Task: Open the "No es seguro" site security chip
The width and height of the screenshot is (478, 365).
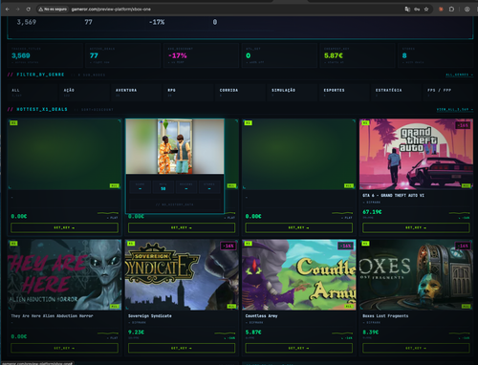Action: pos(53,10)
